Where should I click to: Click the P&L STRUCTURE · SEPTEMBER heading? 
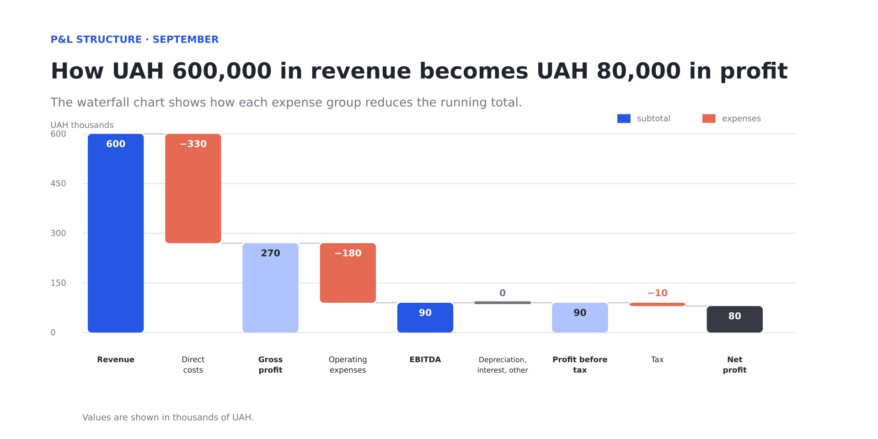134,39
